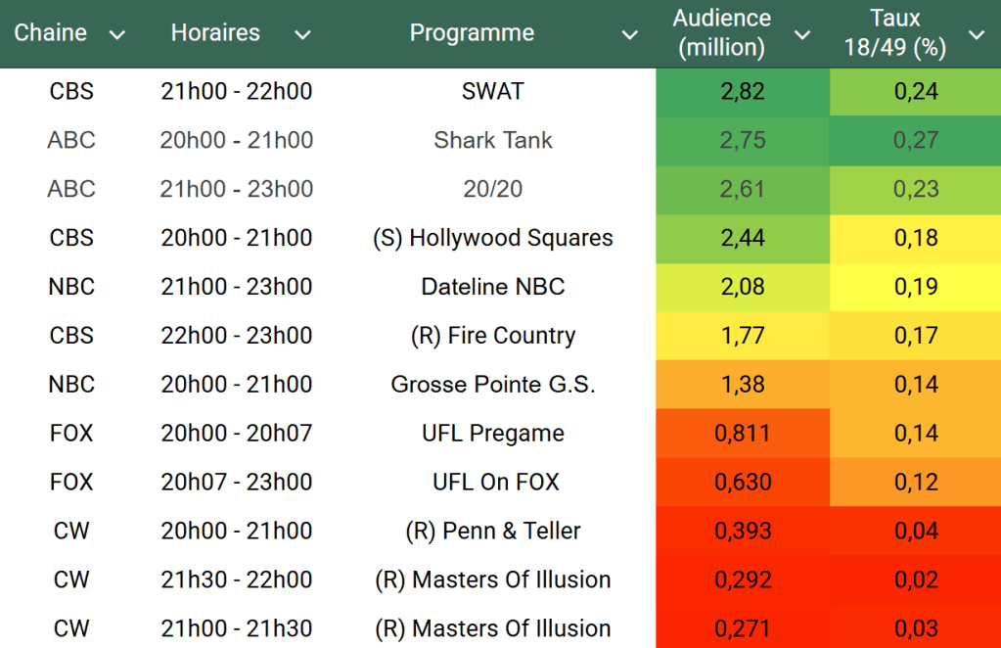Click the (S) Hollywood Squares cell

(493, 238)
